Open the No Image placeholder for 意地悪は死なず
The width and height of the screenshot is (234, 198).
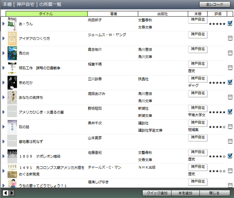[12, 141]
